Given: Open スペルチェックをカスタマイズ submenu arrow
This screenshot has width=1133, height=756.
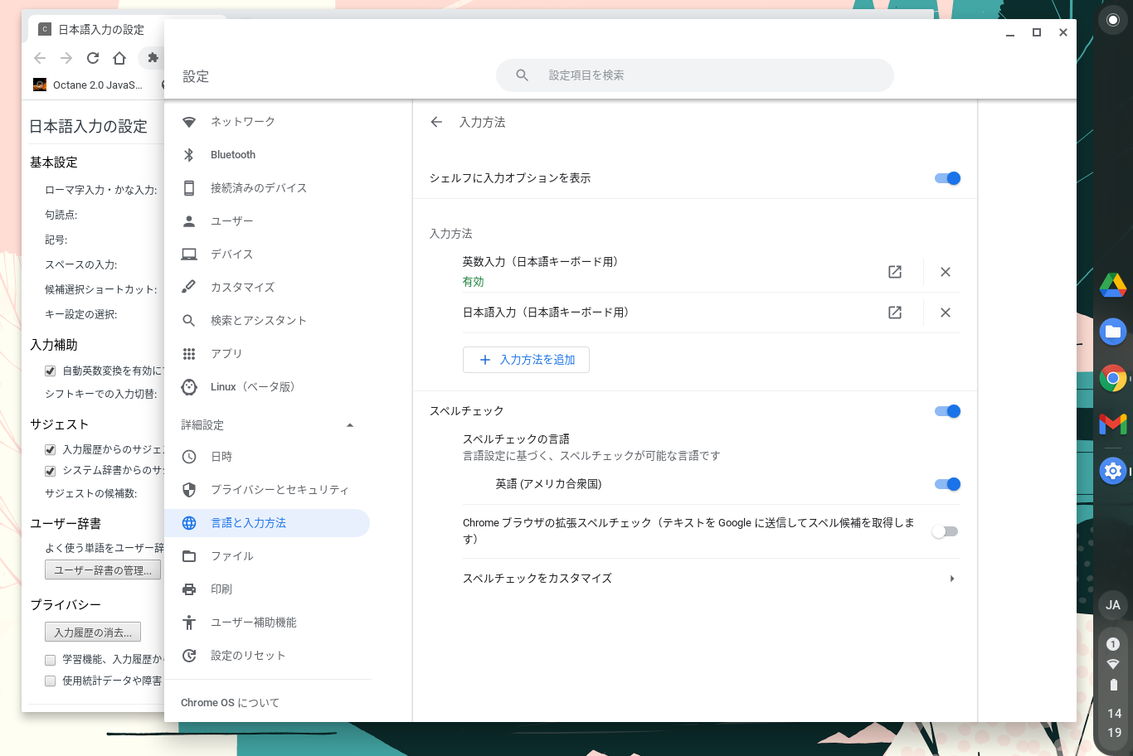Looking at the screenshot, I should 952,579.
